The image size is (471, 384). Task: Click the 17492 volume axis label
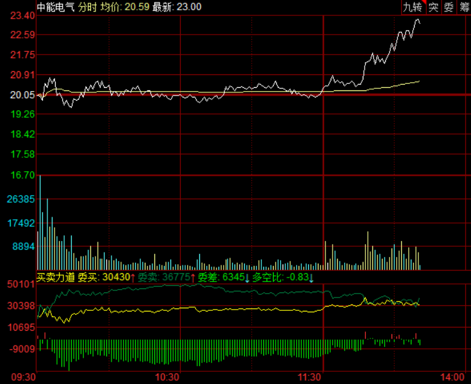[21, 223]
